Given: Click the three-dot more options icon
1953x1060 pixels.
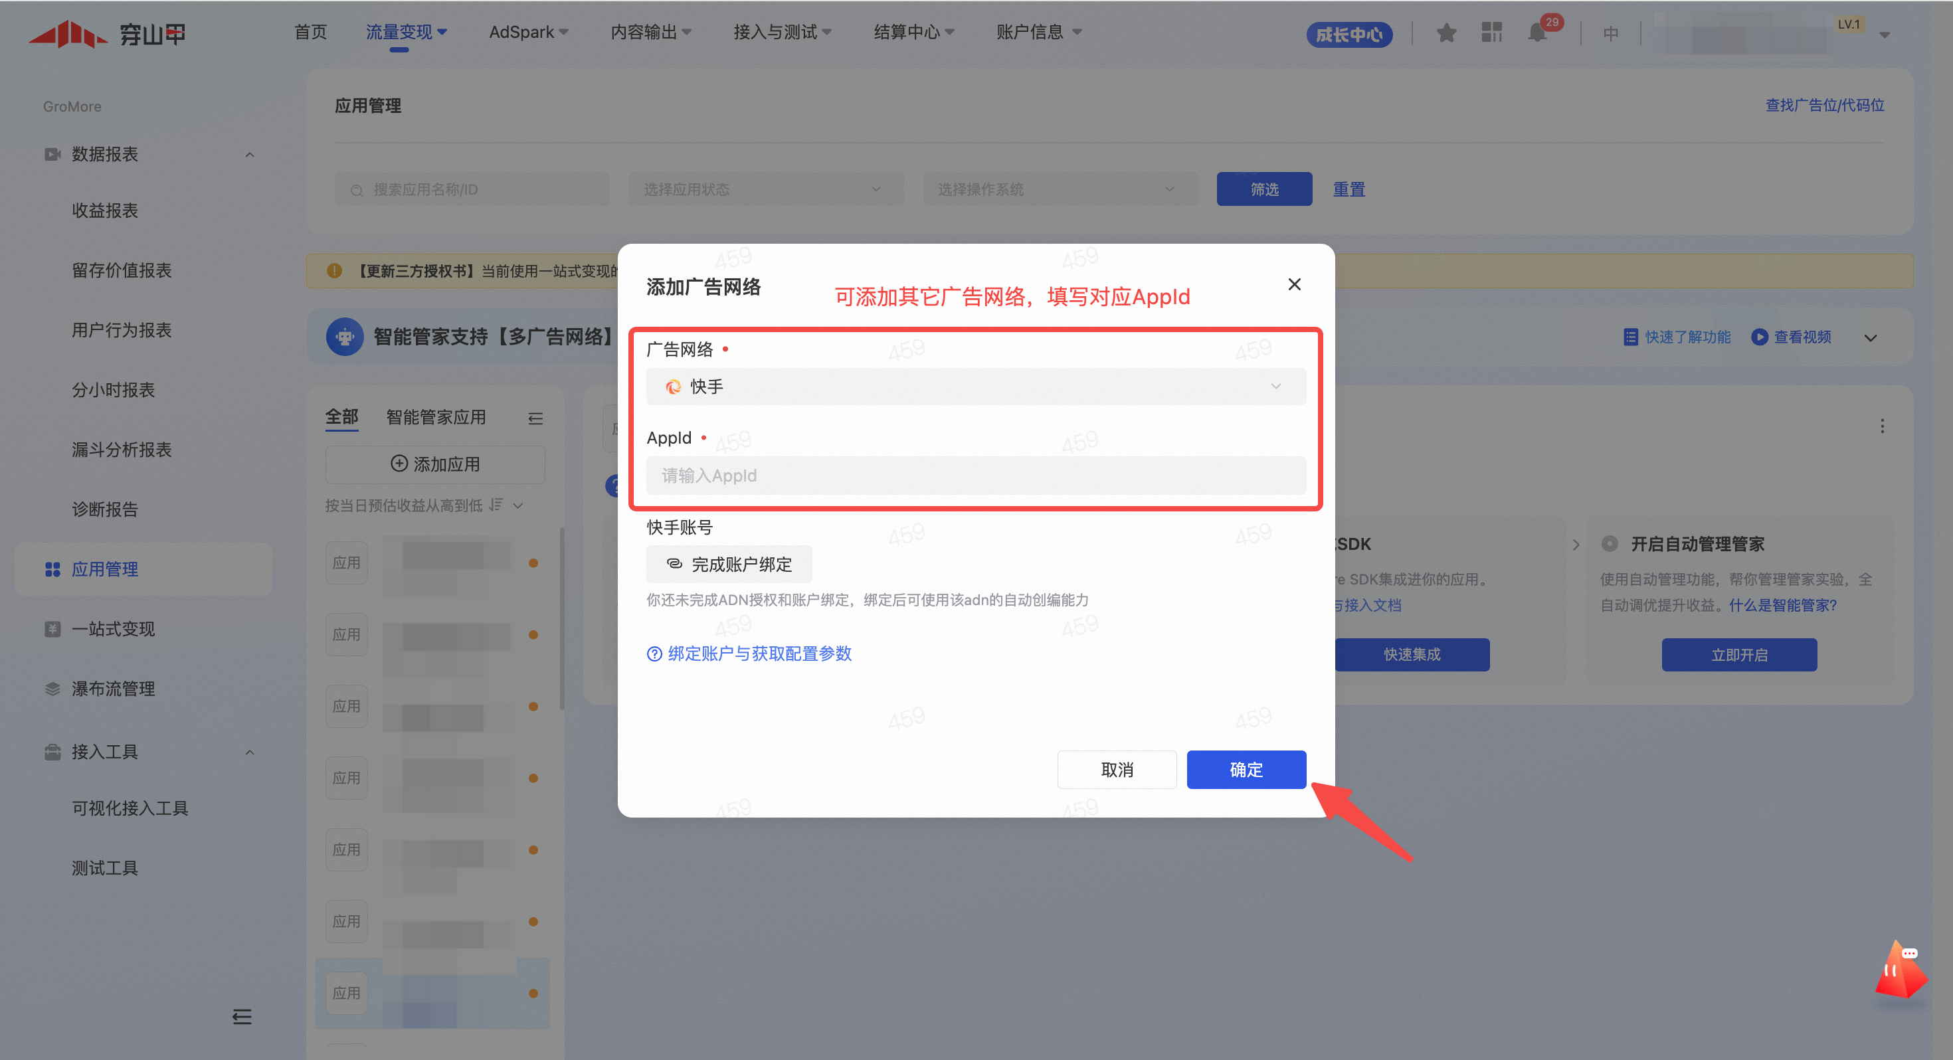Looking at the screenshot, I should click(x=1882, y=426).
